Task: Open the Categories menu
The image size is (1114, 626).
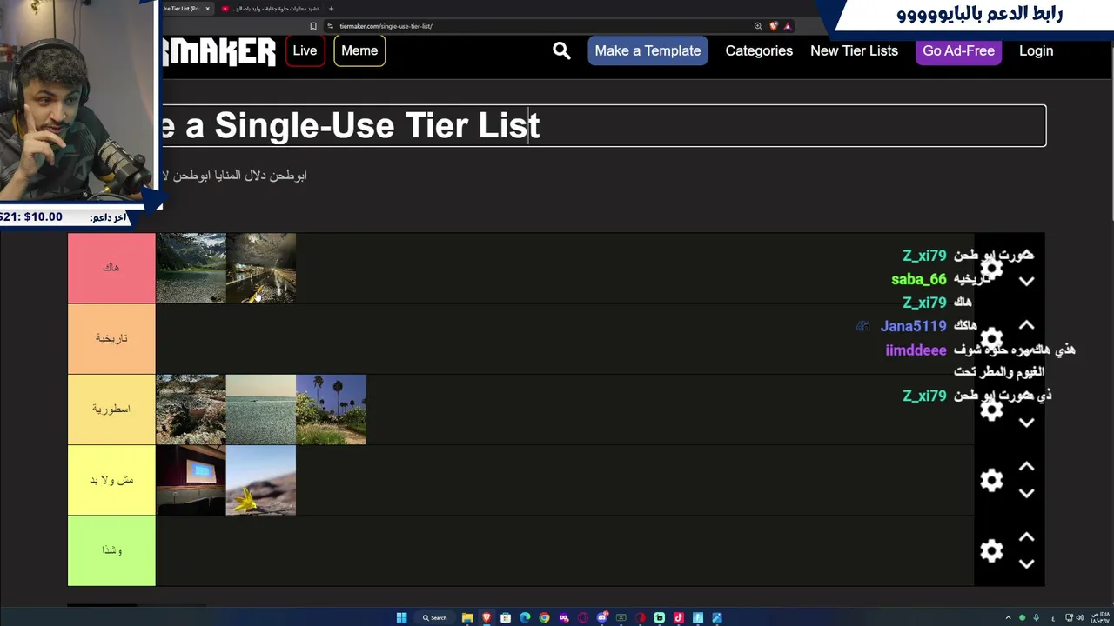Action: (x=759, y=50)
